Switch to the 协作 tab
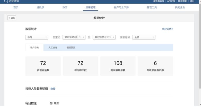 pyautogui.click(x=65, y=7)
